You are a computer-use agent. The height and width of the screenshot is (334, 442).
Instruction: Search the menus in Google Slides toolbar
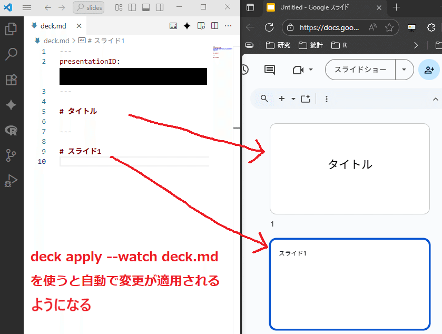[x=264, y=99]
